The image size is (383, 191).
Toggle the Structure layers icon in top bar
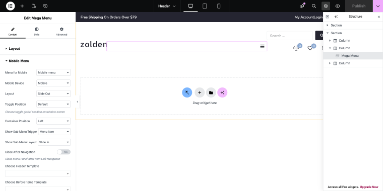[x=326, y=6]
